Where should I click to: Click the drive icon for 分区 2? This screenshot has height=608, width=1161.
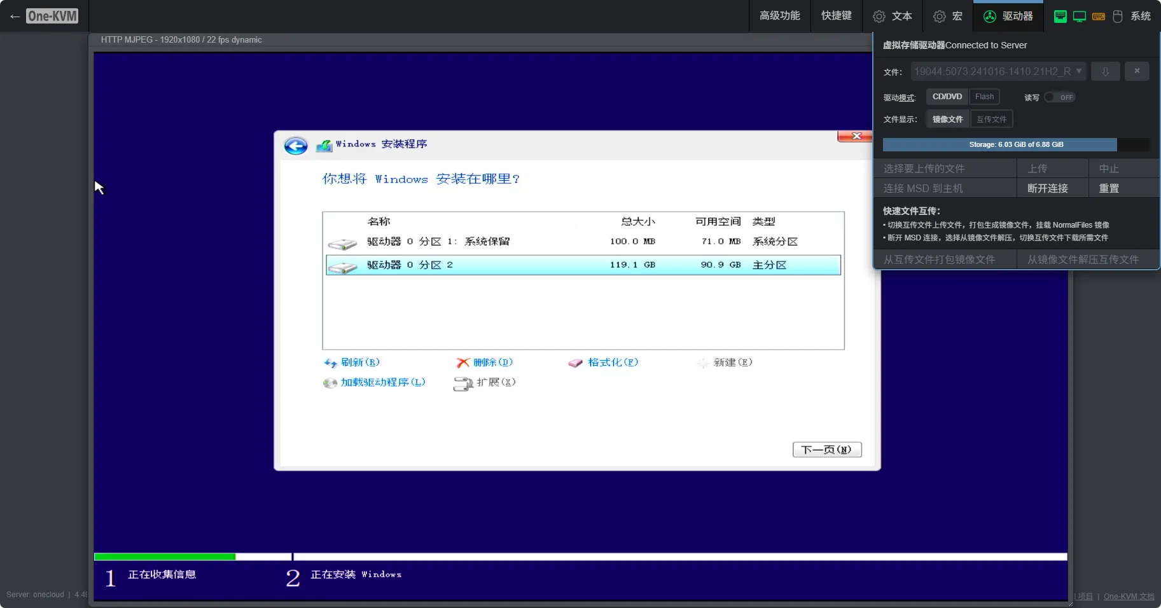click(x=342, y=267)
